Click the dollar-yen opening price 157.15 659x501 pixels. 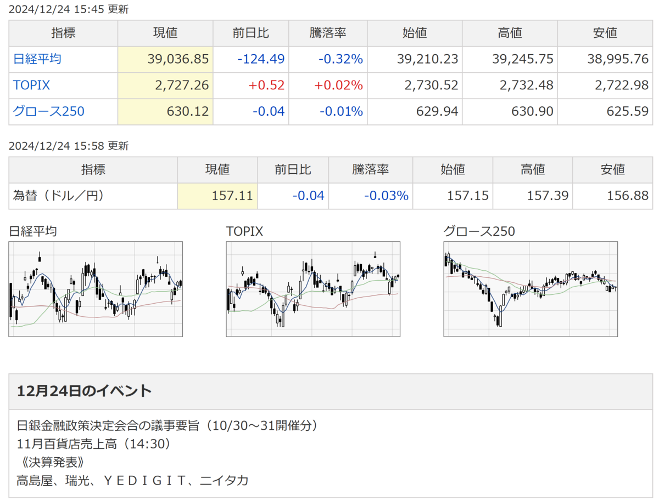[x=467, y=196]
